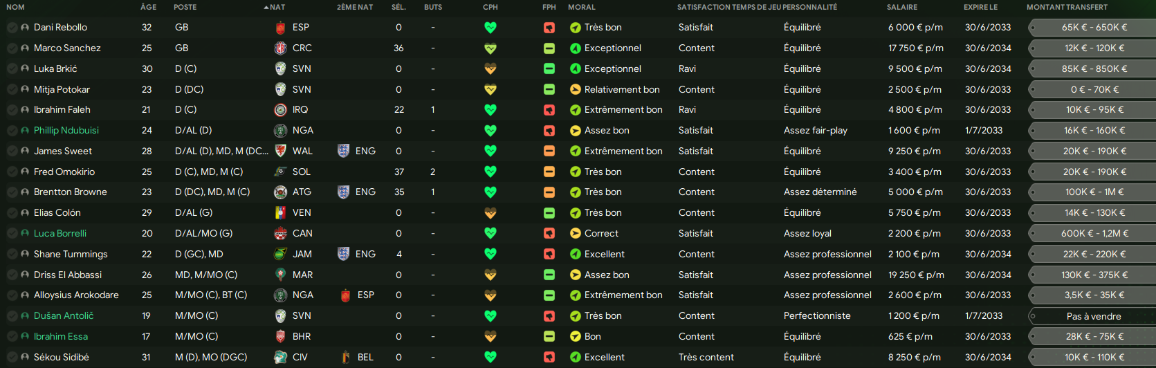Click Marco Sanchez's Costa Rica crest icon
This screenshot has width=1156, height=368.
[x=280, y=48]
